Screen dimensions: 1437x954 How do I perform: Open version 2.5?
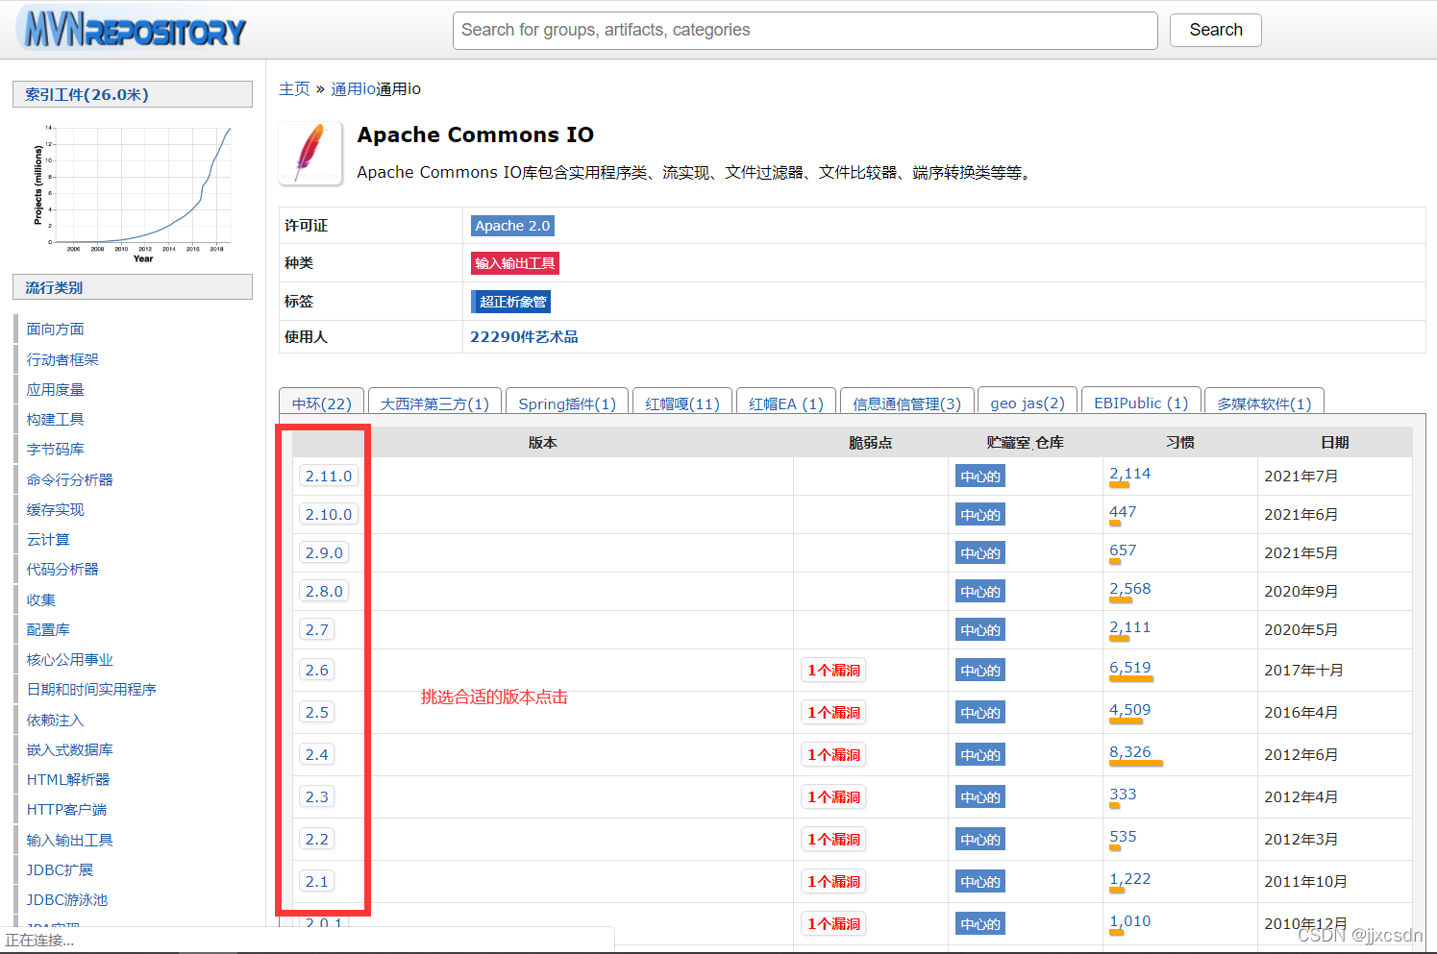(317, 713)
